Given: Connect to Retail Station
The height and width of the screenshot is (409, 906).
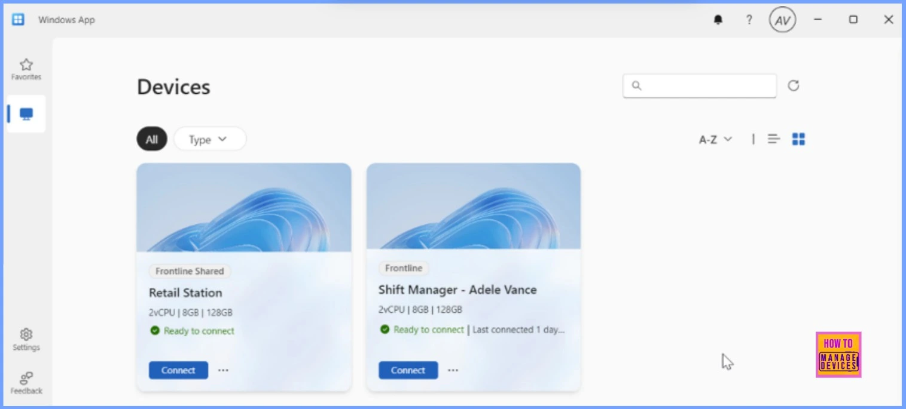Looking at the screenshot, I should pyautogui.click(x=178, y=370).
